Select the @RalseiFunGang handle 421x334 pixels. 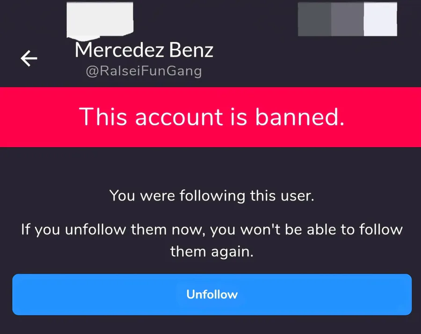pyautogui.click(x=144, y=71)
